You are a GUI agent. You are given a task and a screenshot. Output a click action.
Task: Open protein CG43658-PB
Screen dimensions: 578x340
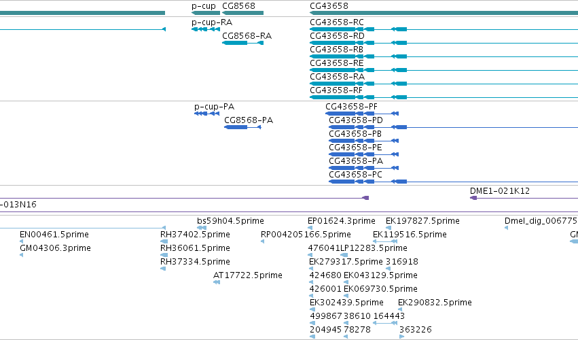[355, 134]
